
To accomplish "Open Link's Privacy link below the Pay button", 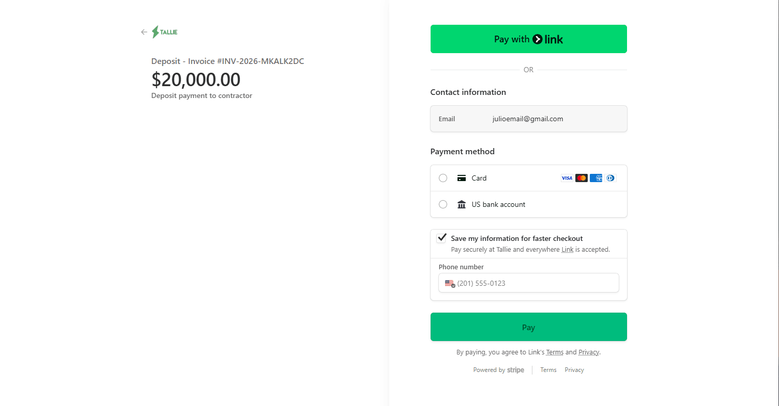I will [x=588, y=352].
